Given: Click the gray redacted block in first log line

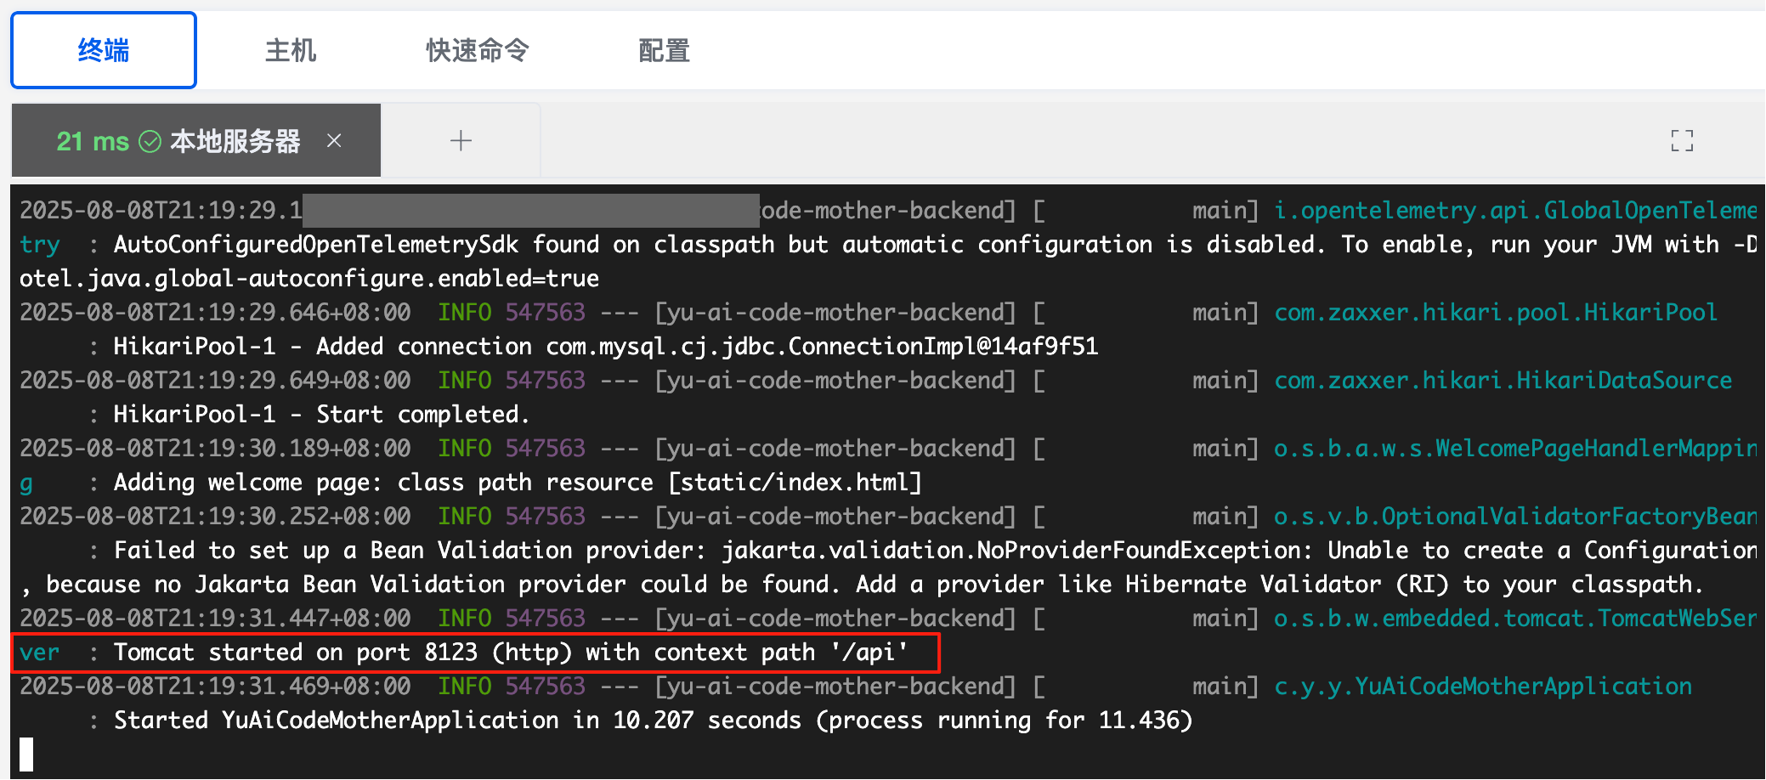Looking at the screenshot, I should click(x=530, y=211).
